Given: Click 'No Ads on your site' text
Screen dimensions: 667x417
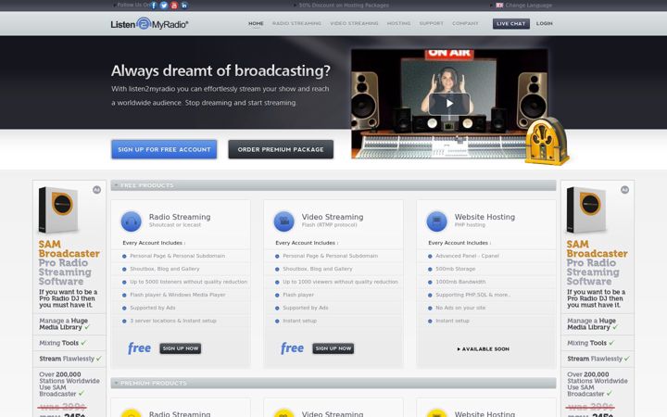Looking at the screenshot, I should pos(460,308).
